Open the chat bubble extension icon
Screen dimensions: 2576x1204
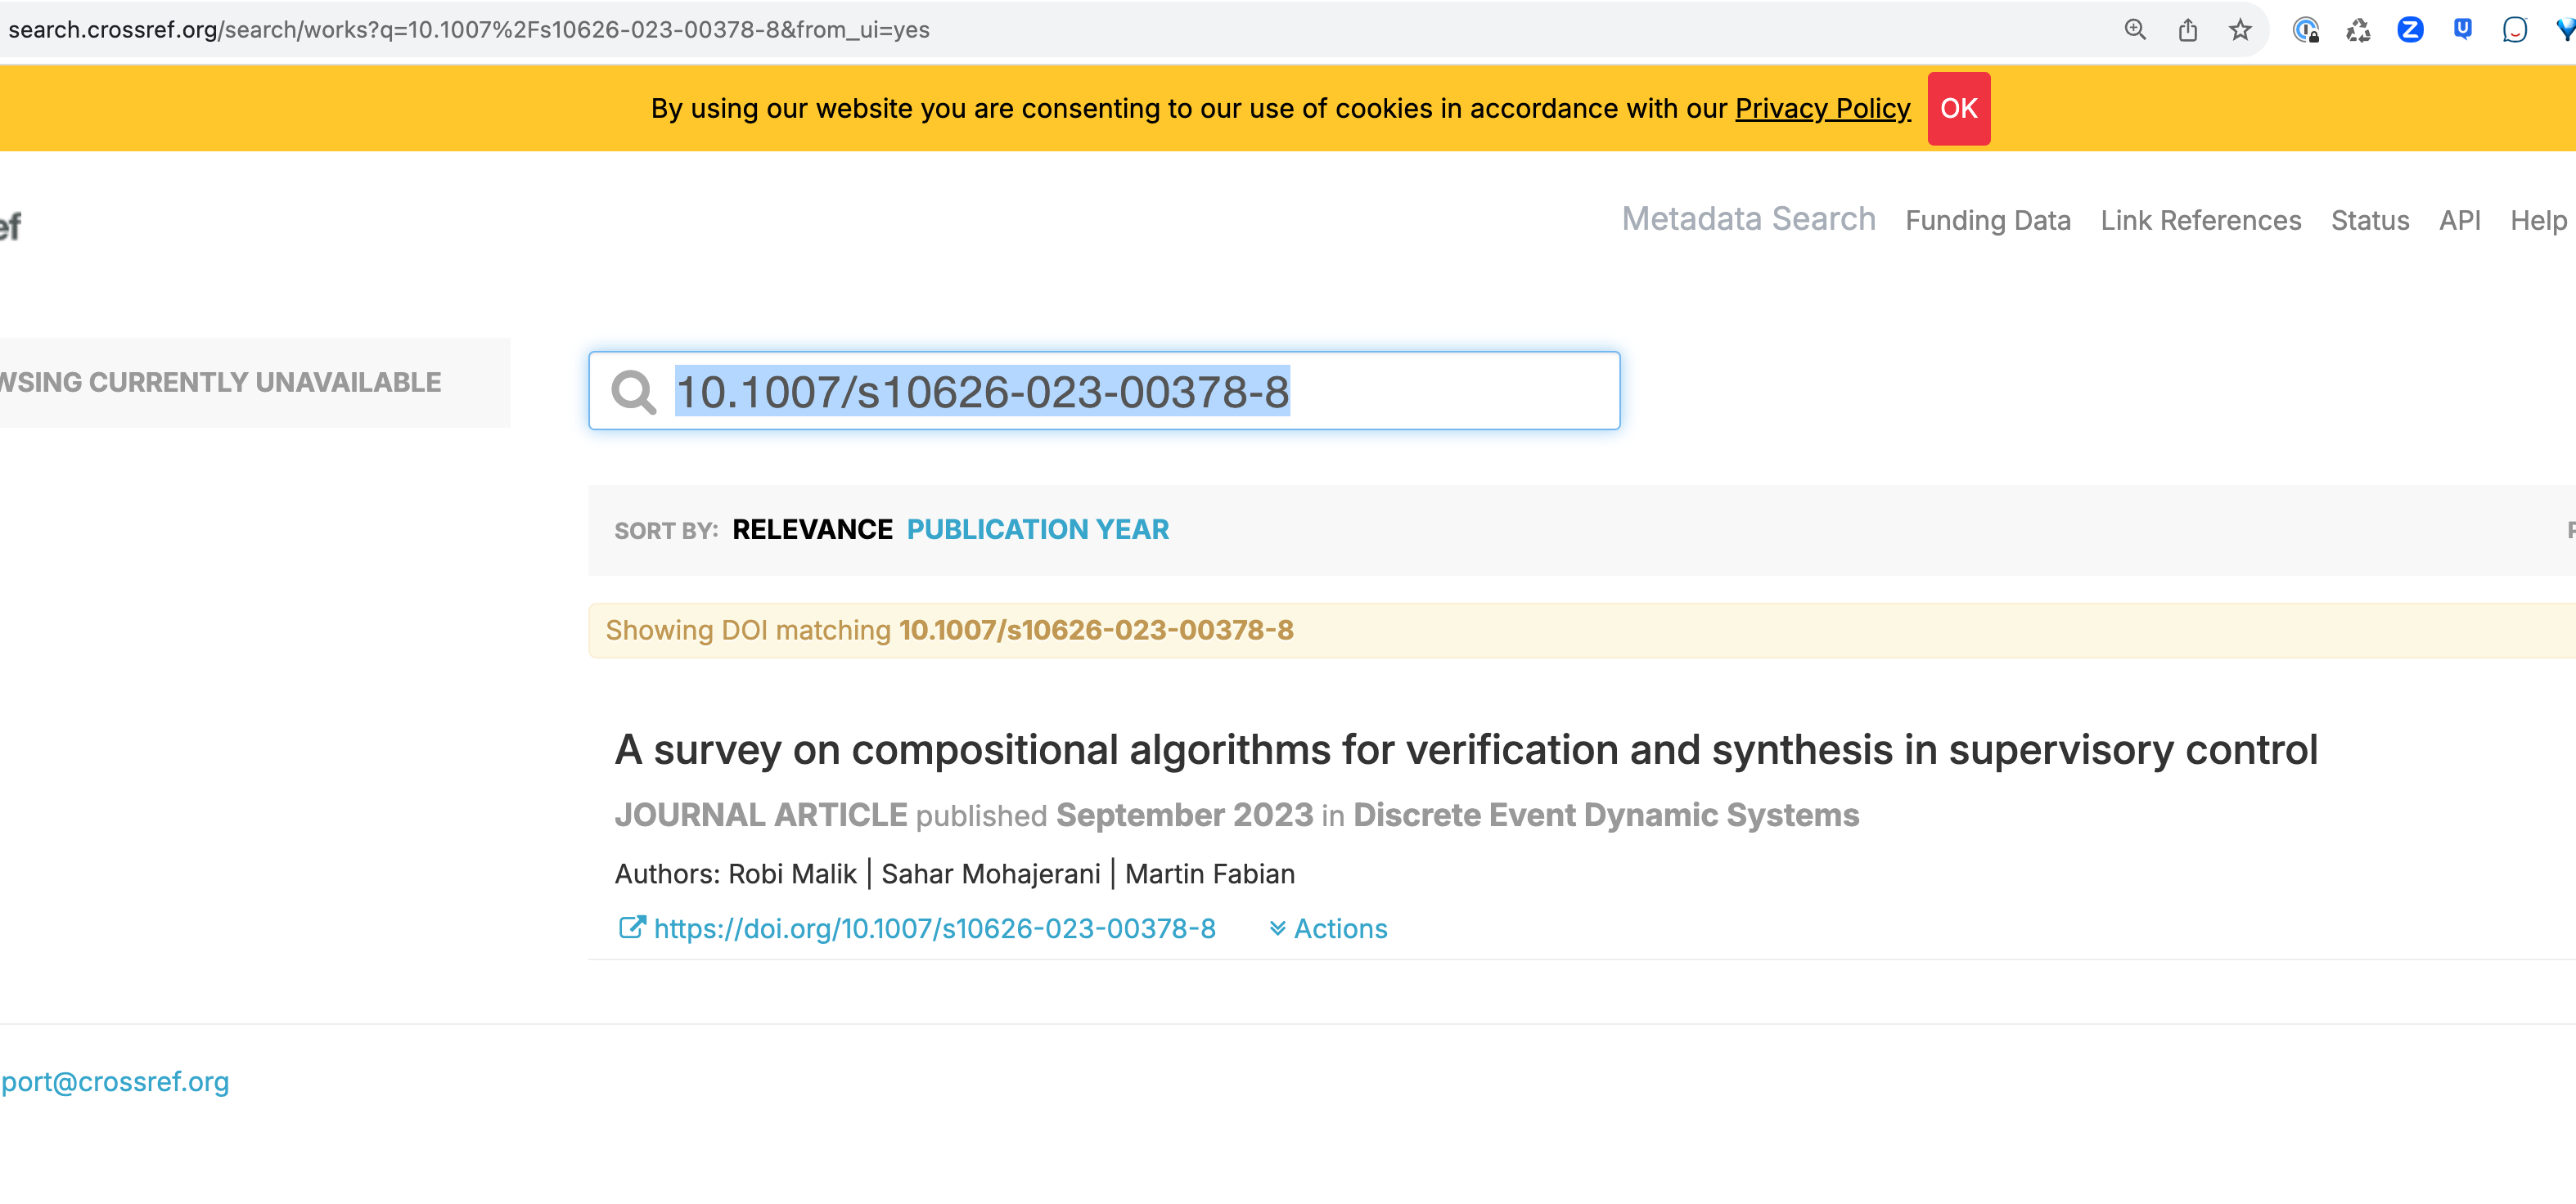click(x=2514, y=30)
